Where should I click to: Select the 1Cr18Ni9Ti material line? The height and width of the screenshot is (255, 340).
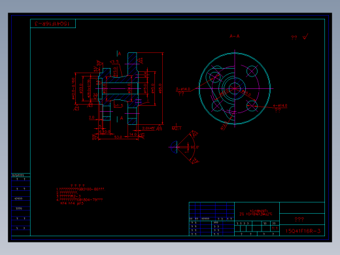258,211
